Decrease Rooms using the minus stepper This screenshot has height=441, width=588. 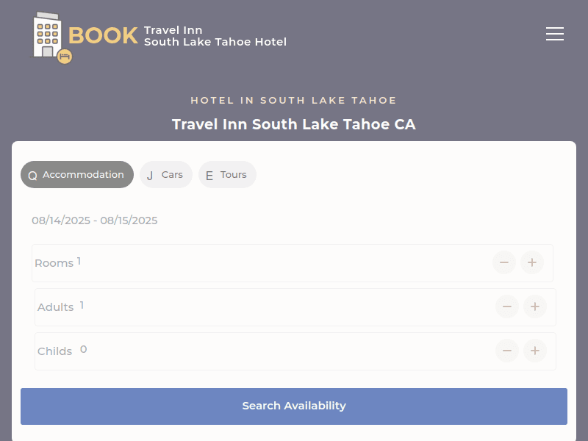point(503,262)
